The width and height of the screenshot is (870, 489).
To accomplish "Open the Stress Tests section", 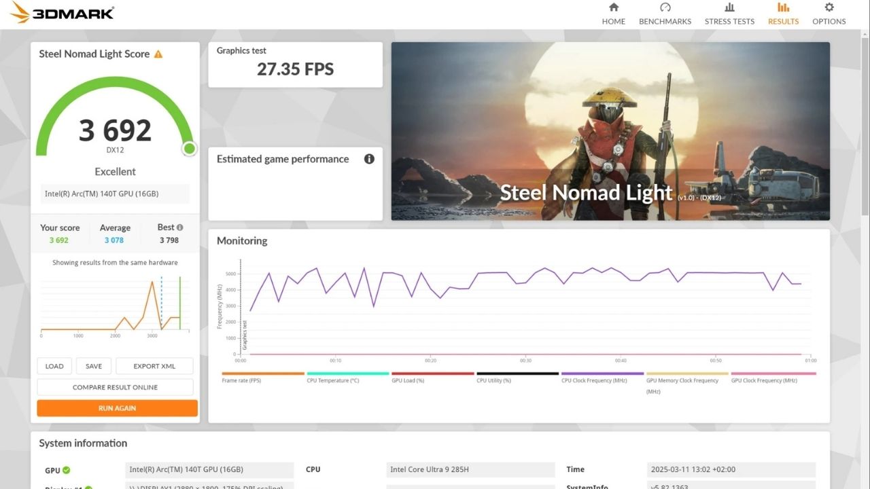I will coord(729,14).
